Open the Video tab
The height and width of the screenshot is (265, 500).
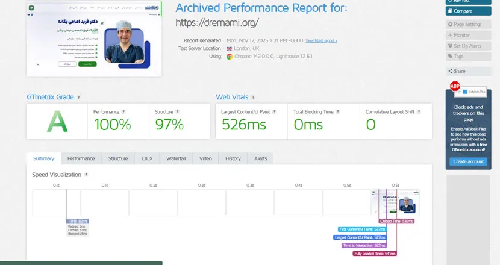tap(205, 158)
